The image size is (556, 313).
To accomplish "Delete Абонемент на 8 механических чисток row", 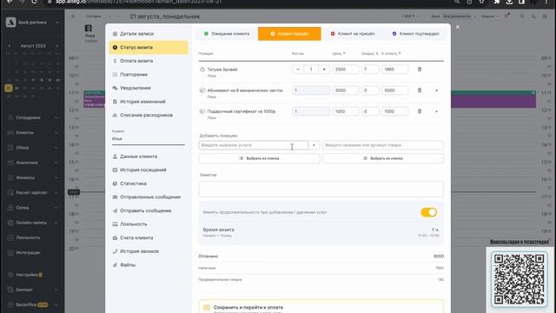I will point(420,90).
